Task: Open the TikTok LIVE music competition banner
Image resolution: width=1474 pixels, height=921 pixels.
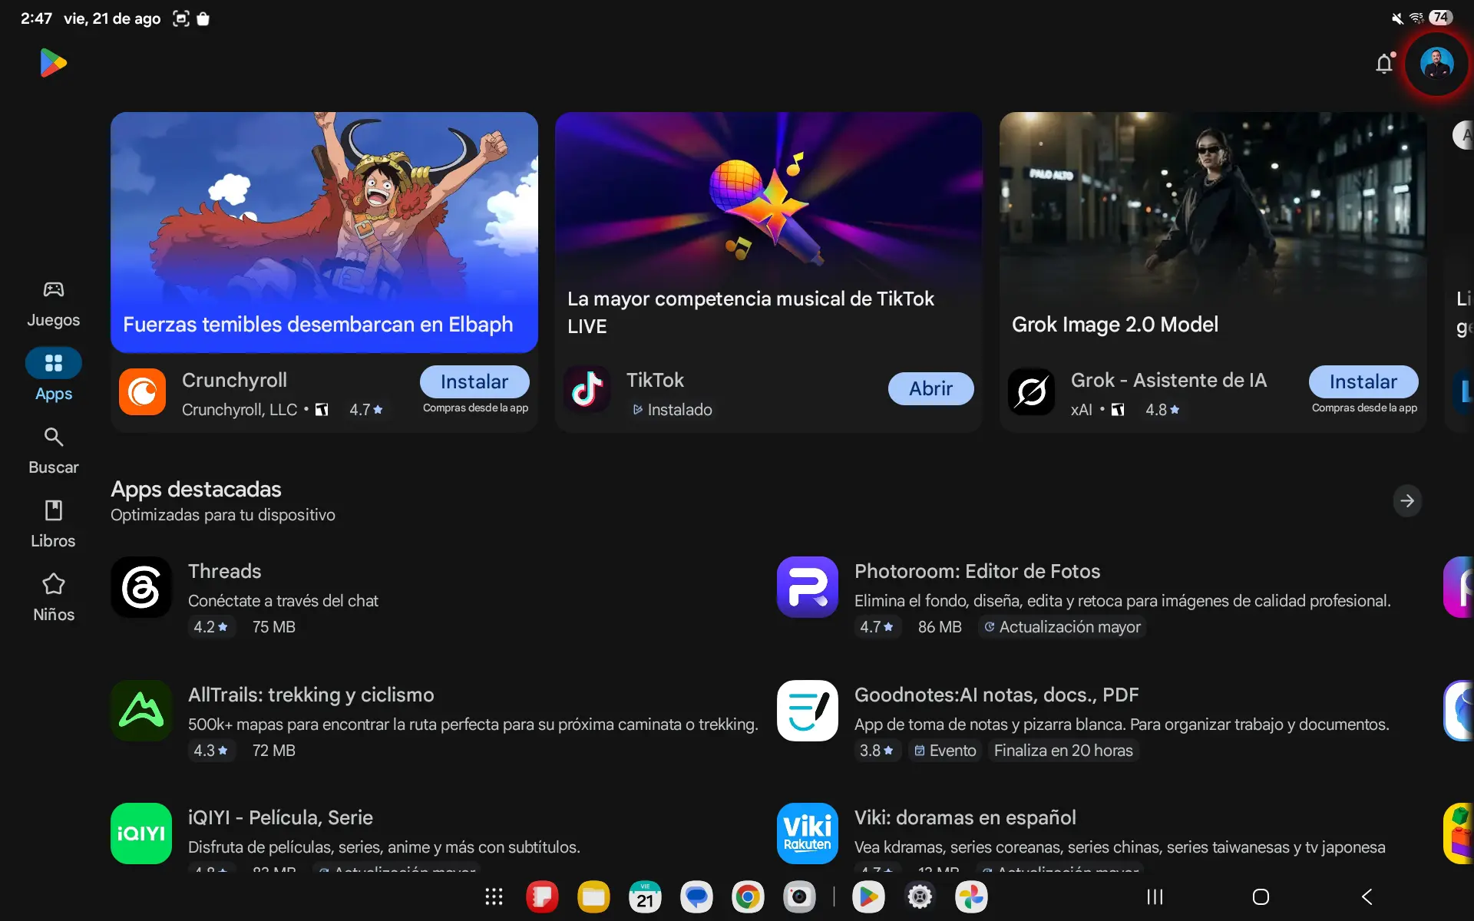Action: coord(768,232)
